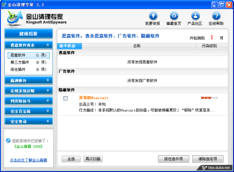The image size is (234, 172).
Task: Maximize the 金山清理专家 window
Action: point(222,5)
